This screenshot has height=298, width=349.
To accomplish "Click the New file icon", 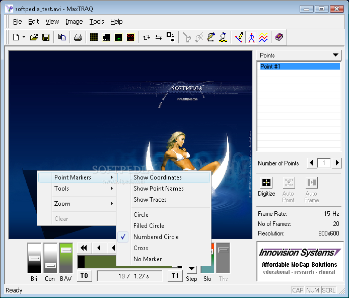I will 16,37.
